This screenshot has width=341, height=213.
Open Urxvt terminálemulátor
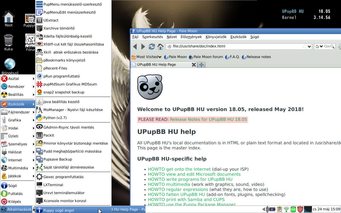pos(74,193)
